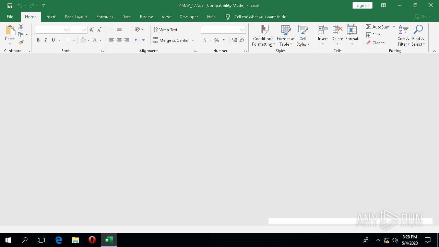Open Customize Quick Access Toolbar arrow
This screenshot has height=247, width=439.
(x=44, y=5)
